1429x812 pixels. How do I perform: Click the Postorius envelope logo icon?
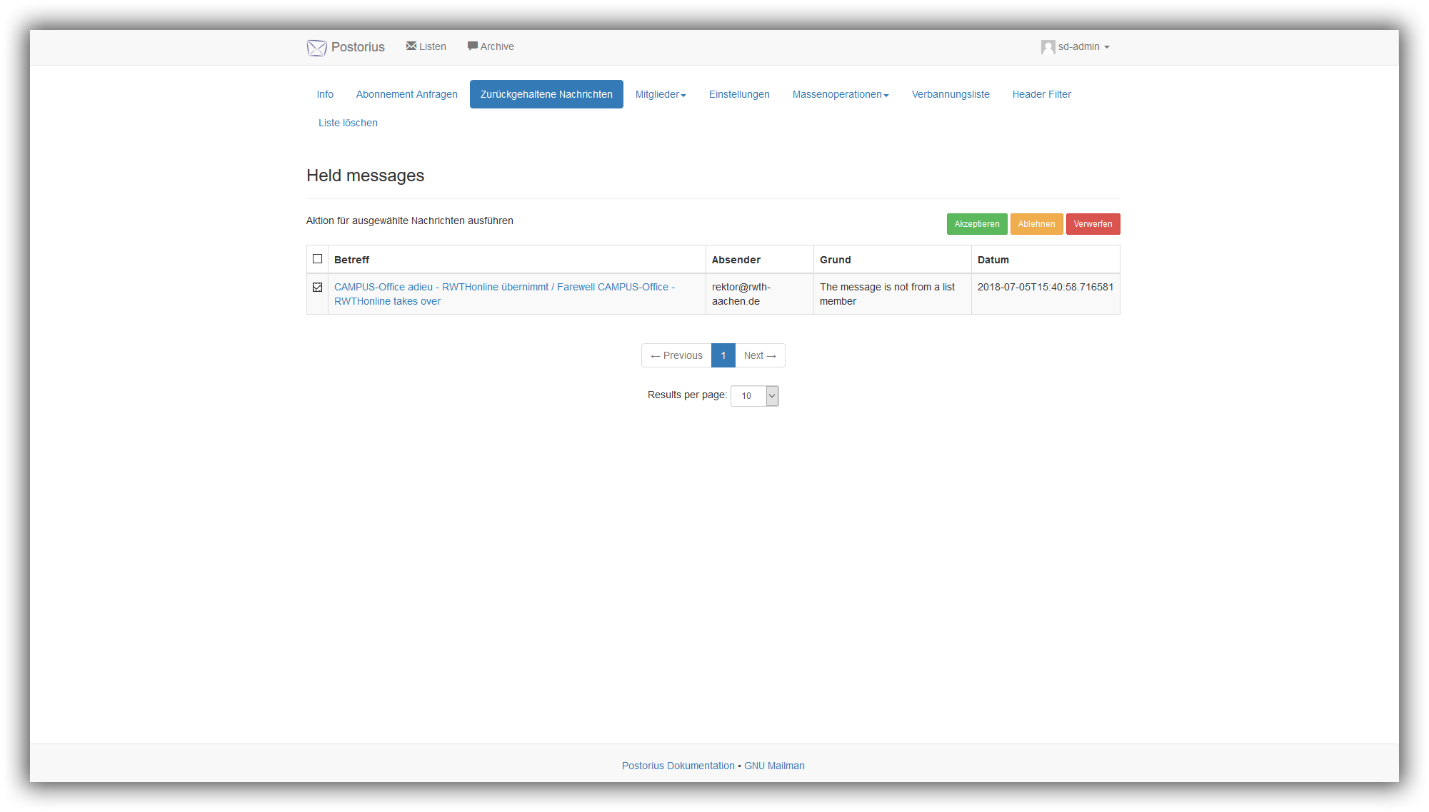(316, 48)
